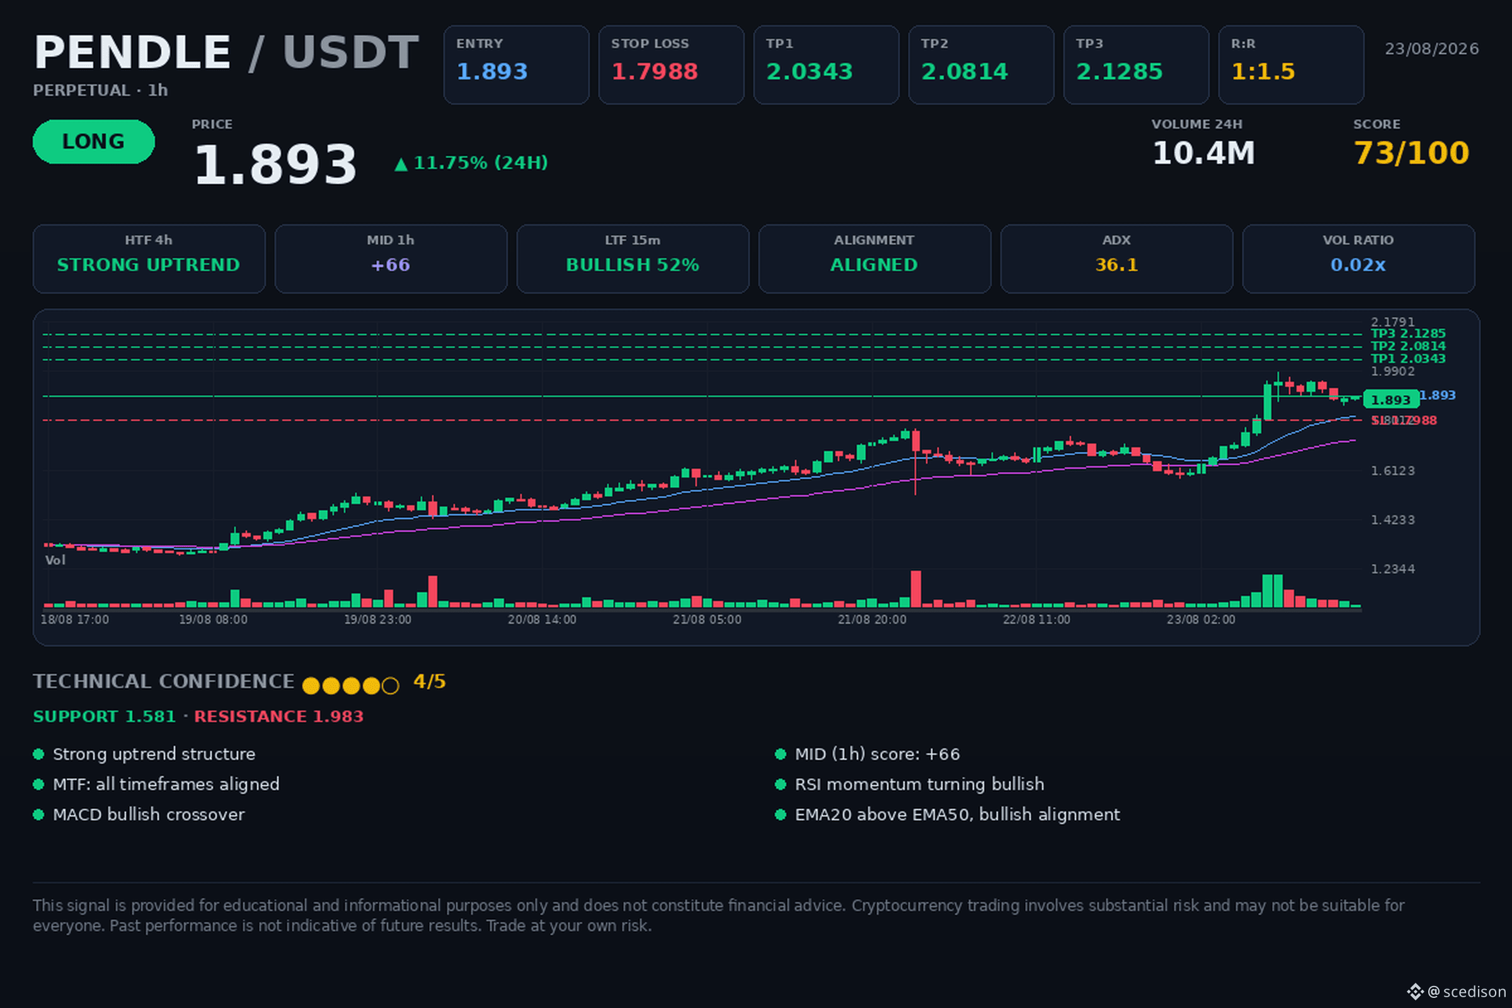Click the 20/08 14:00 time axis label

[542, 620]
